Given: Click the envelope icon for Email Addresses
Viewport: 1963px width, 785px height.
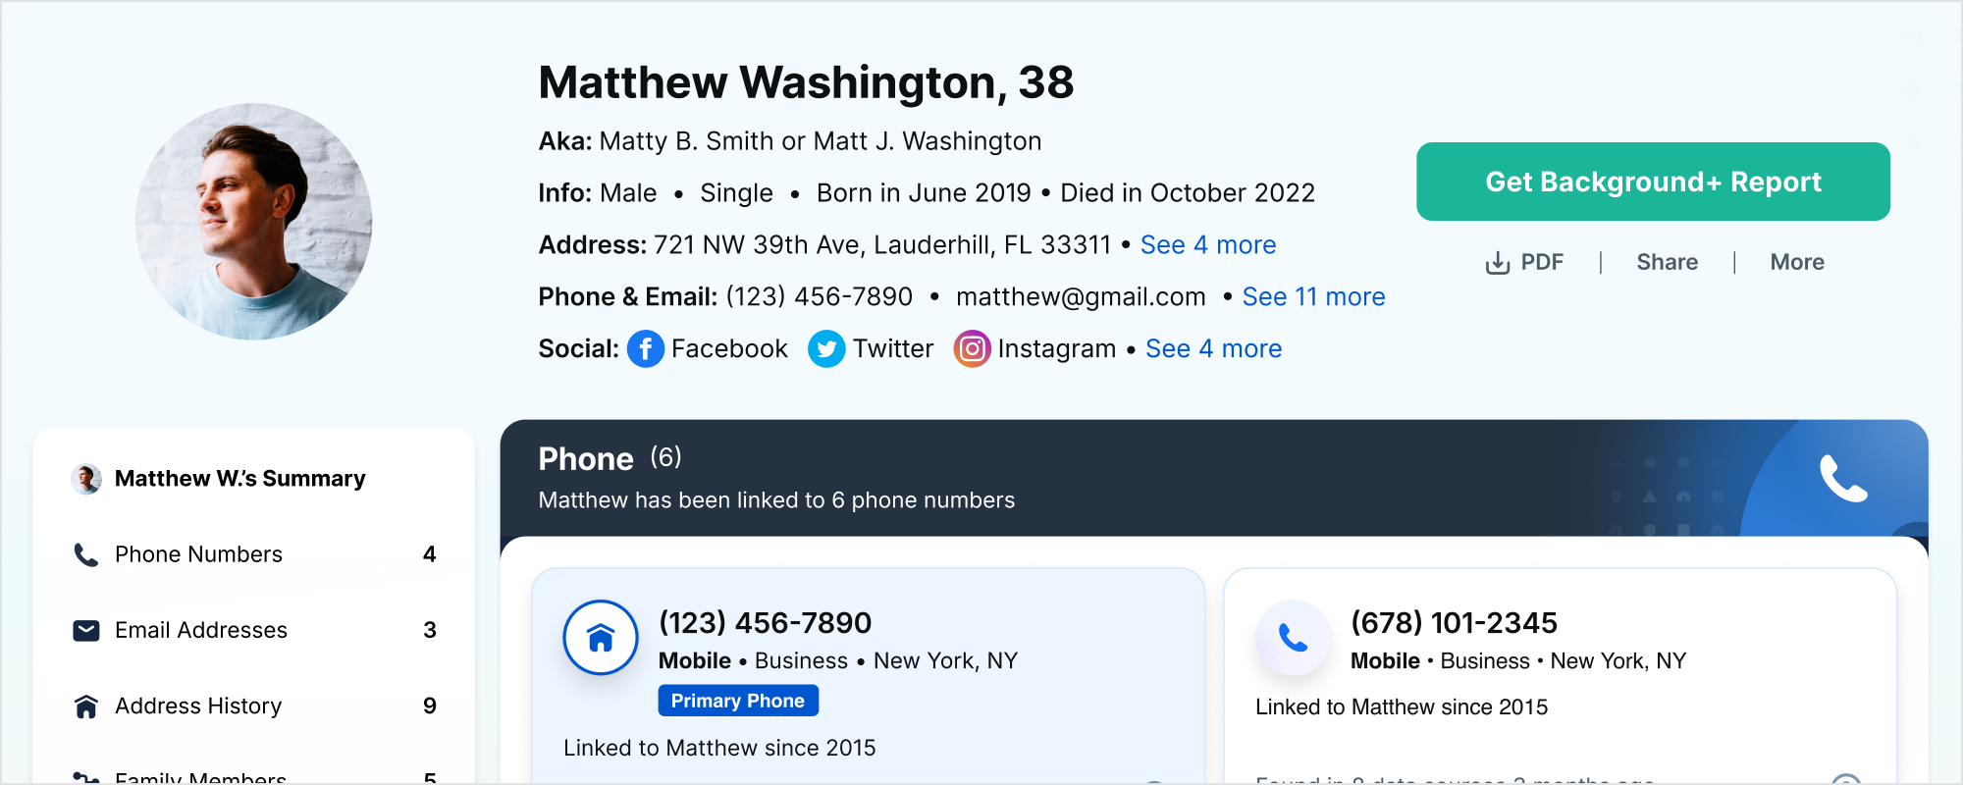Looking at the screenshot, I should (x=86, y=630).
